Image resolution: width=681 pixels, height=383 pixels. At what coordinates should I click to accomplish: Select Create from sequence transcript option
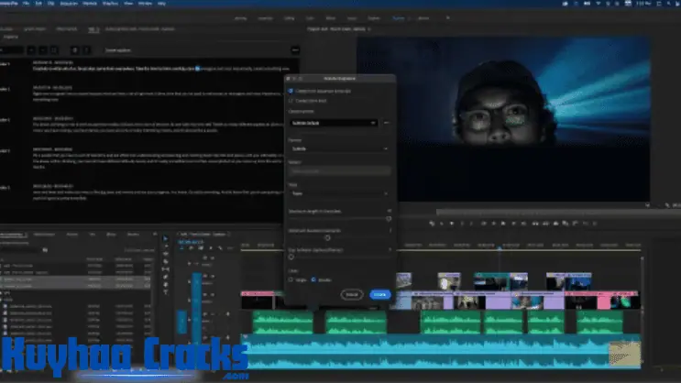point(291,91)
